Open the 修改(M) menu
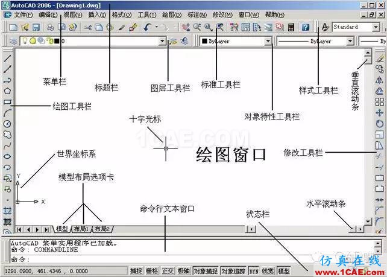 coord(222,15)
